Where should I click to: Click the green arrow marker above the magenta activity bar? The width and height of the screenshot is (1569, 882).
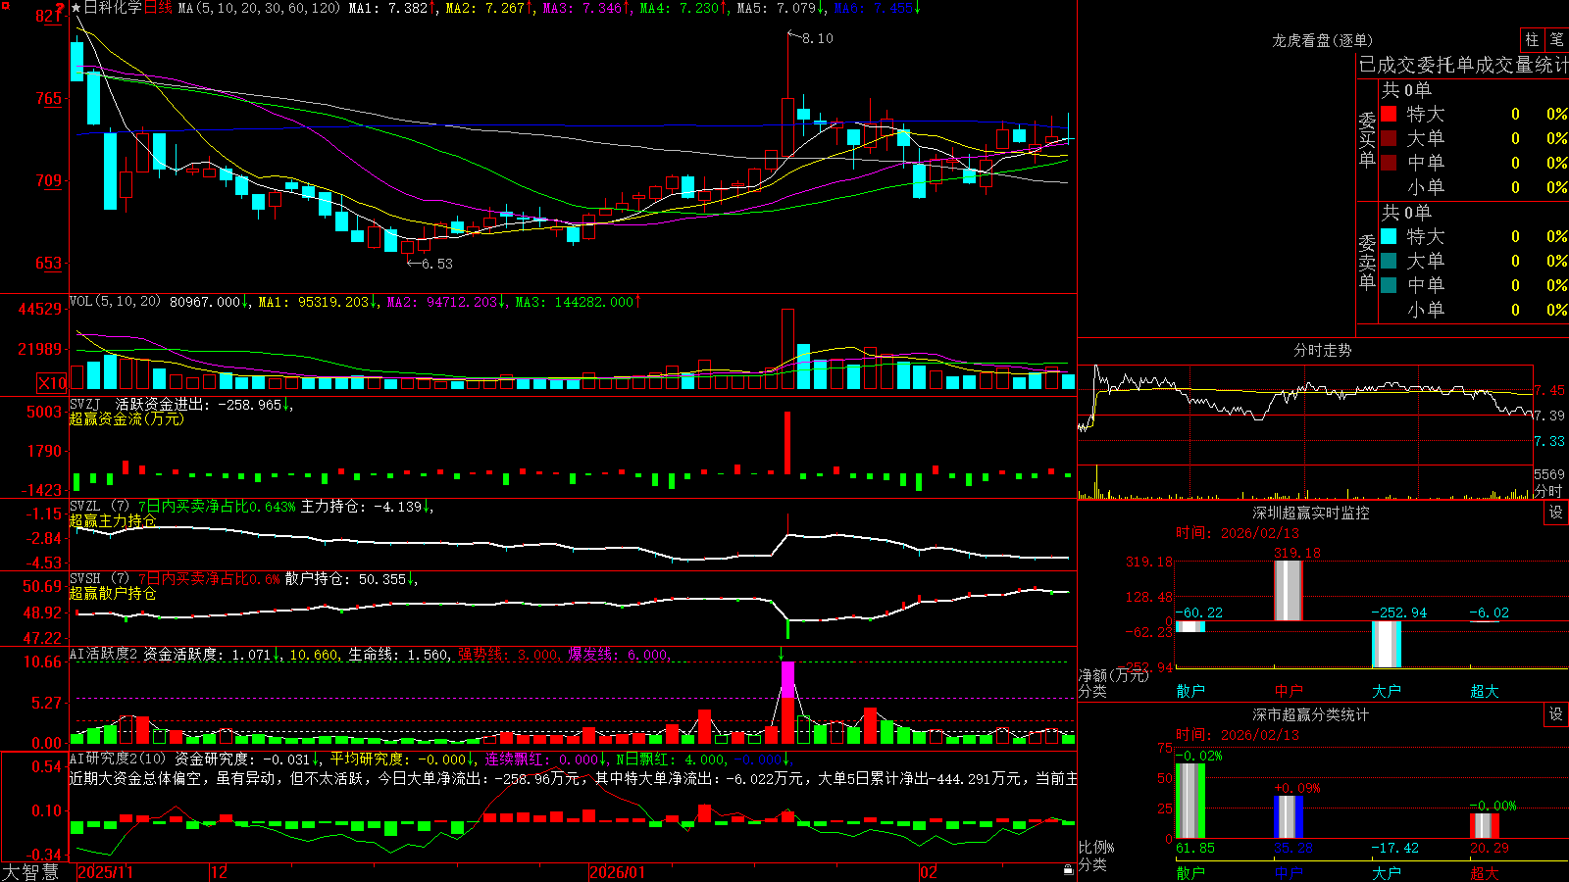click(782, 654)
